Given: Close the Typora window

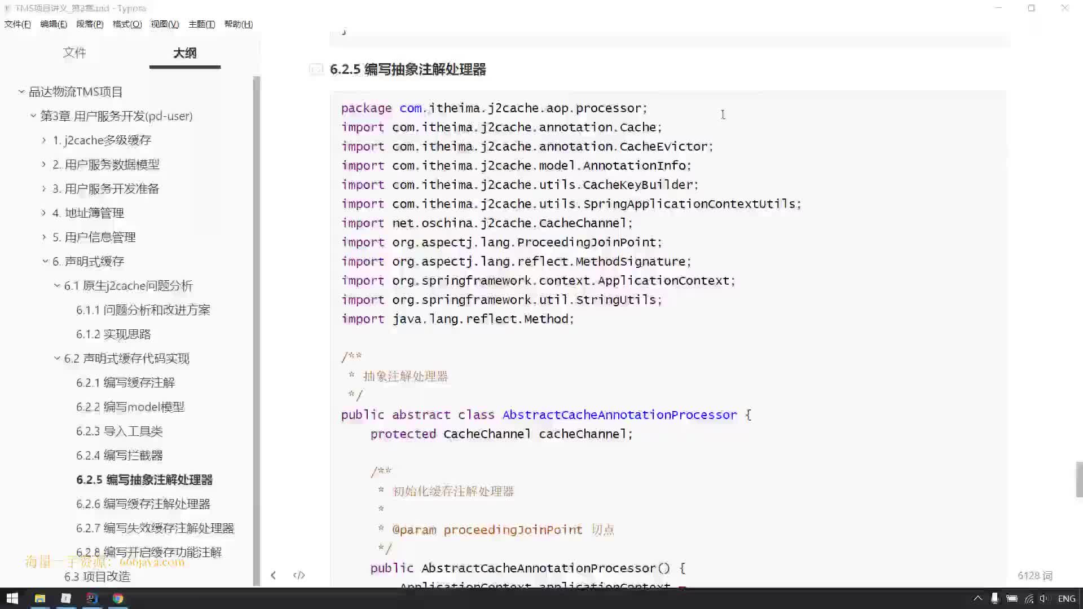Looking at the screenshot, I should [1065, 8].
